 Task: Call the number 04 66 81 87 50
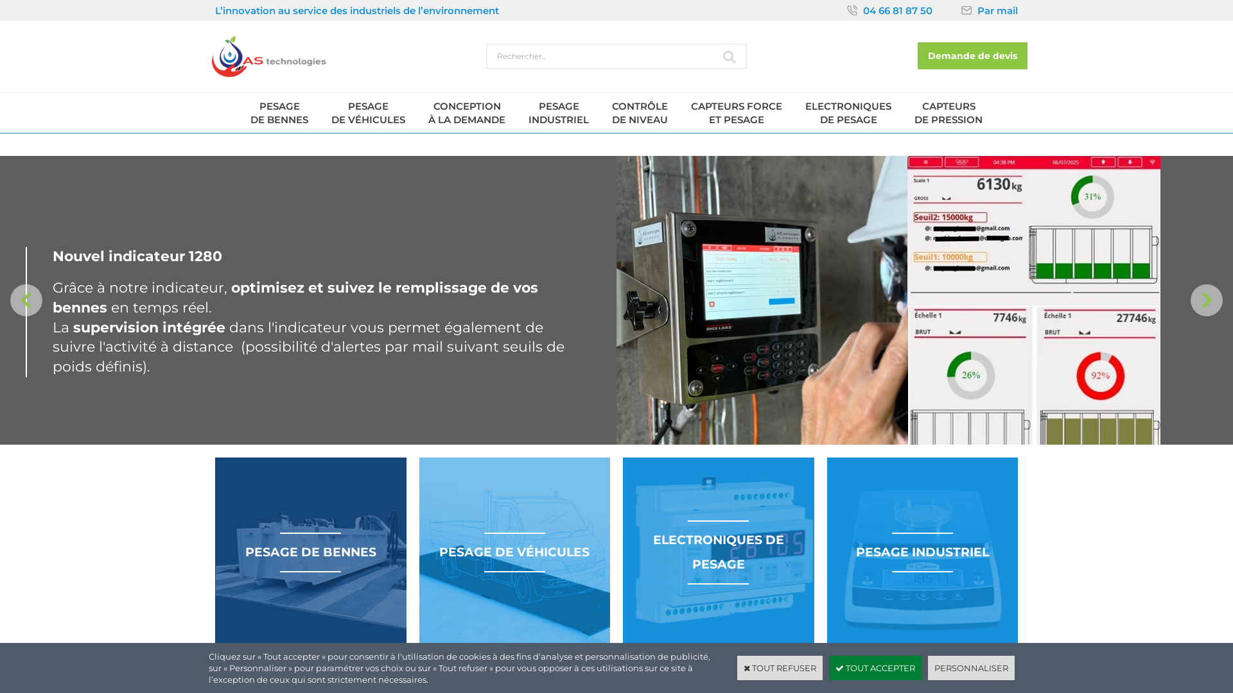tap(897, 10)
